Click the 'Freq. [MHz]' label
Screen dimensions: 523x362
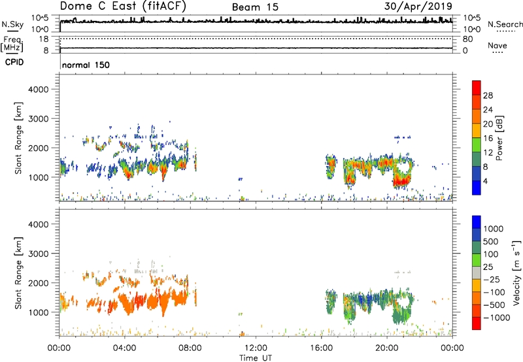[x=12, y=44]
